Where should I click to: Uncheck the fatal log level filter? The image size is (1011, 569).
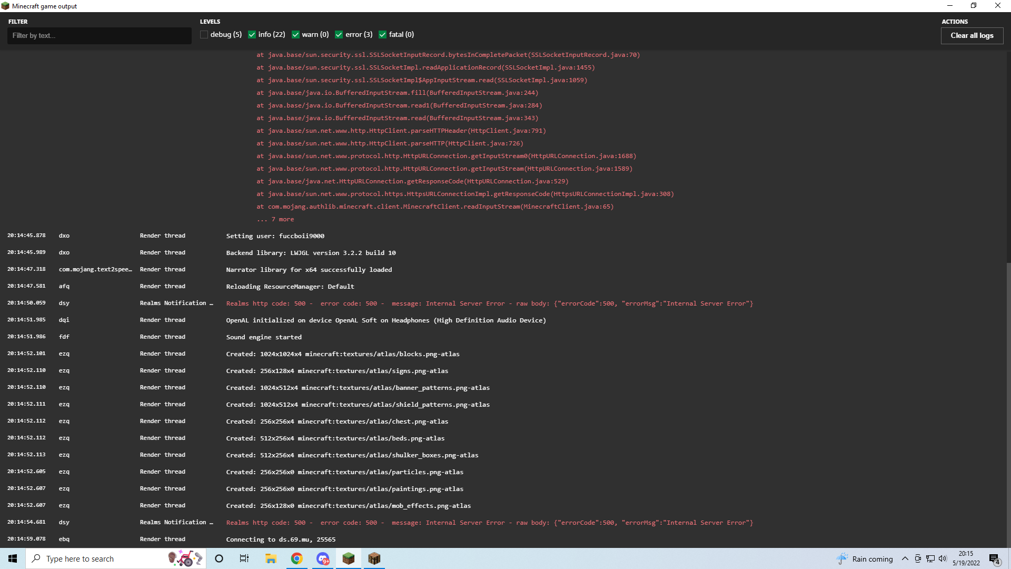[383, 34]
